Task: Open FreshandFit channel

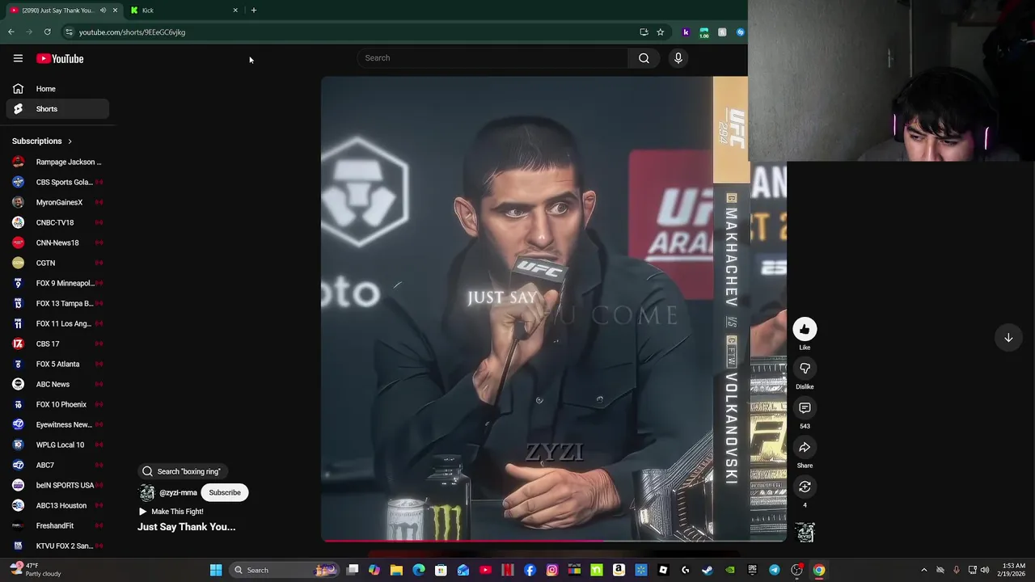Action: point(57,525)
